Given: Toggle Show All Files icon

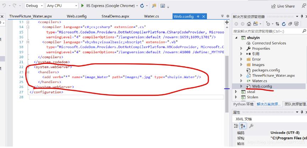Looking at the screenshot, I should 297,24.
